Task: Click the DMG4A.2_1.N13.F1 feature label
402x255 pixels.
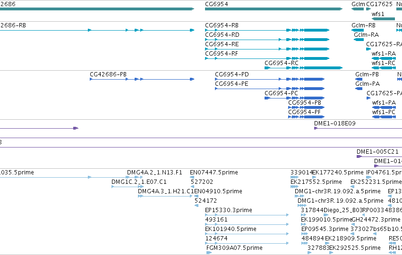Action: tap(154, 173)
